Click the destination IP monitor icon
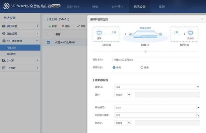Viewport: 206px width, 133px height. 190,33
